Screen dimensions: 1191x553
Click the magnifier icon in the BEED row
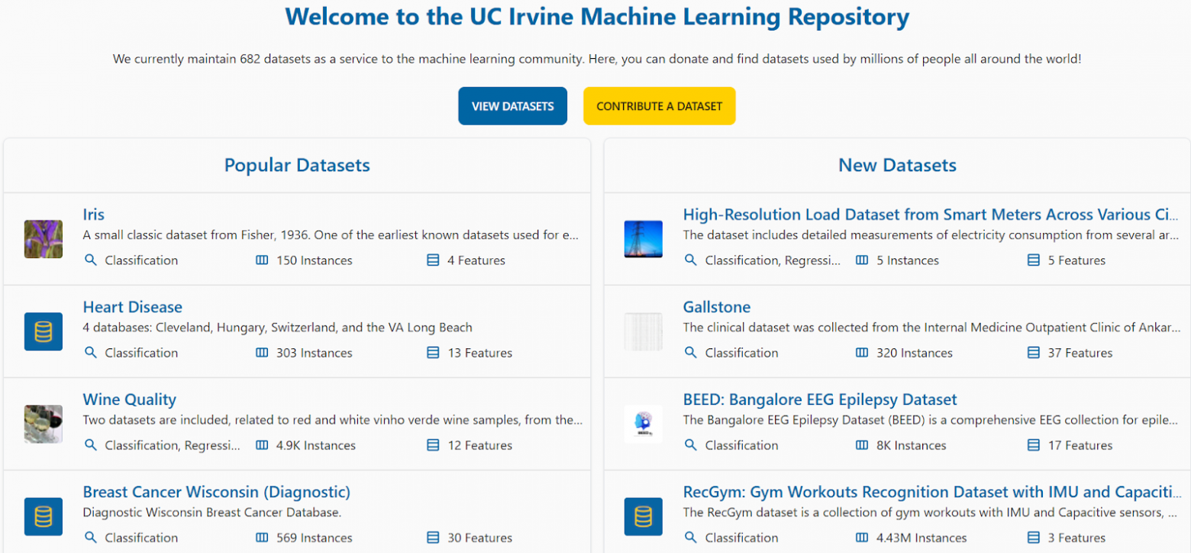tap(691, 445)
